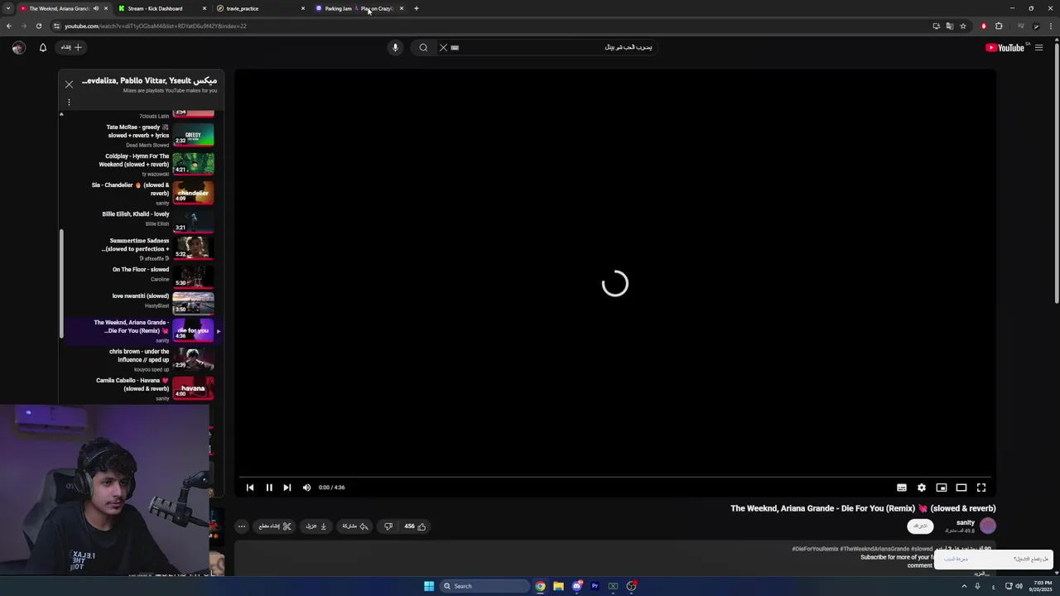
Task: Clear the search text with X
Action: 443,48
